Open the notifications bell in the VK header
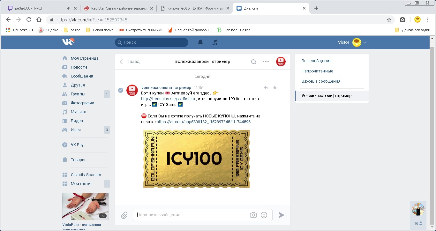Viewport: 436px width, 231px height. coord(200,42)
